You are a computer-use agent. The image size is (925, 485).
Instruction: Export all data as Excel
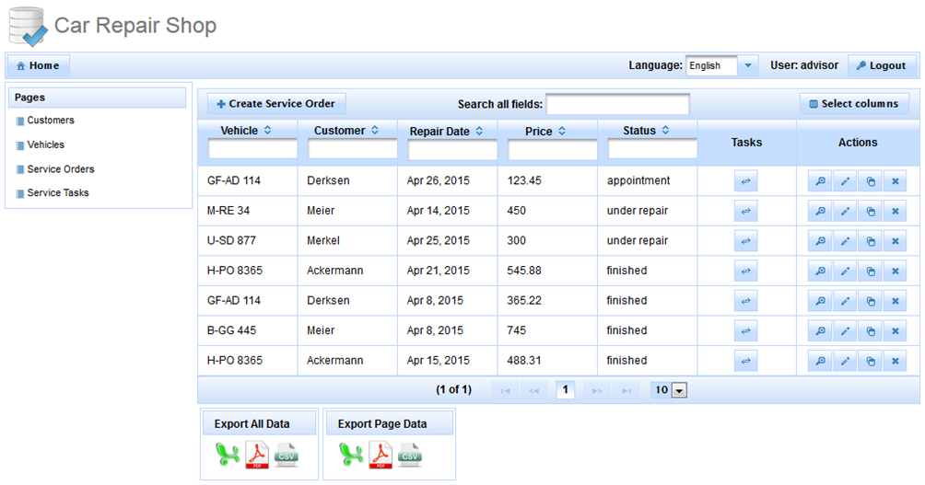click(x=228, y=455)
